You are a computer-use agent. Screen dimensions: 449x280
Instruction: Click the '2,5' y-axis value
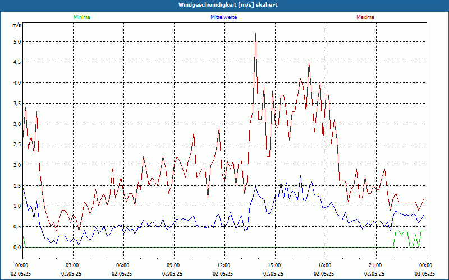click(17, 144)
